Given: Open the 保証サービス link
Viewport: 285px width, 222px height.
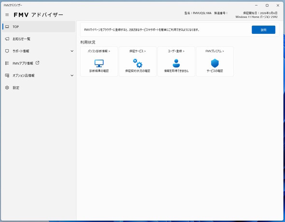Looking at the screenshot, I should tap(138, 51).
